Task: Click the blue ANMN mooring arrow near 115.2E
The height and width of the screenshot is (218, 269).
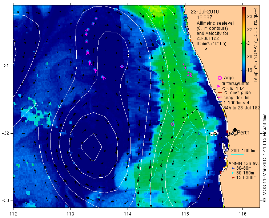Action: pyautogui.click(x=198, y=133)
